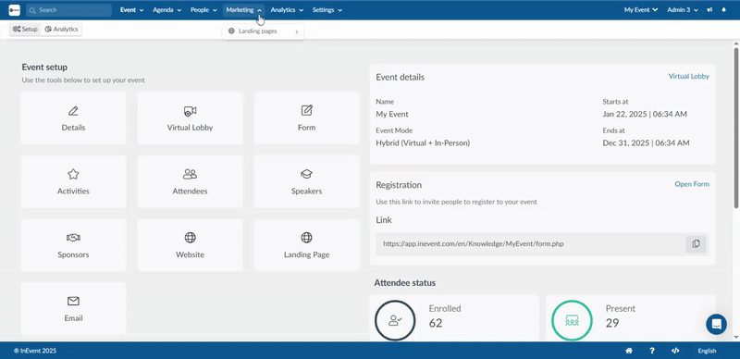Select Landing pages in the Marketing menu
This screenshot has width=740, height=359.
(x=263, y=31)
